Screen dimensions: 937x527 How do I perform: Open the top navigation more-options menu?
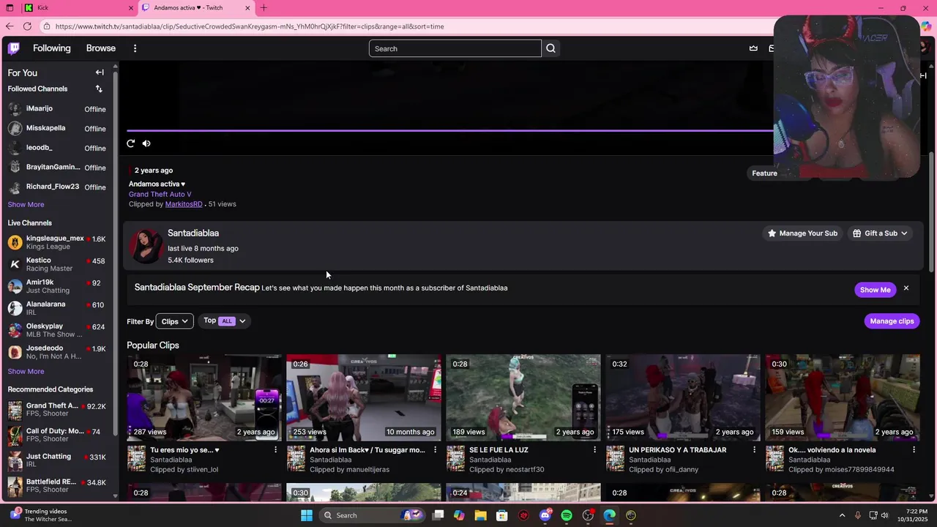tap(135, 48)
